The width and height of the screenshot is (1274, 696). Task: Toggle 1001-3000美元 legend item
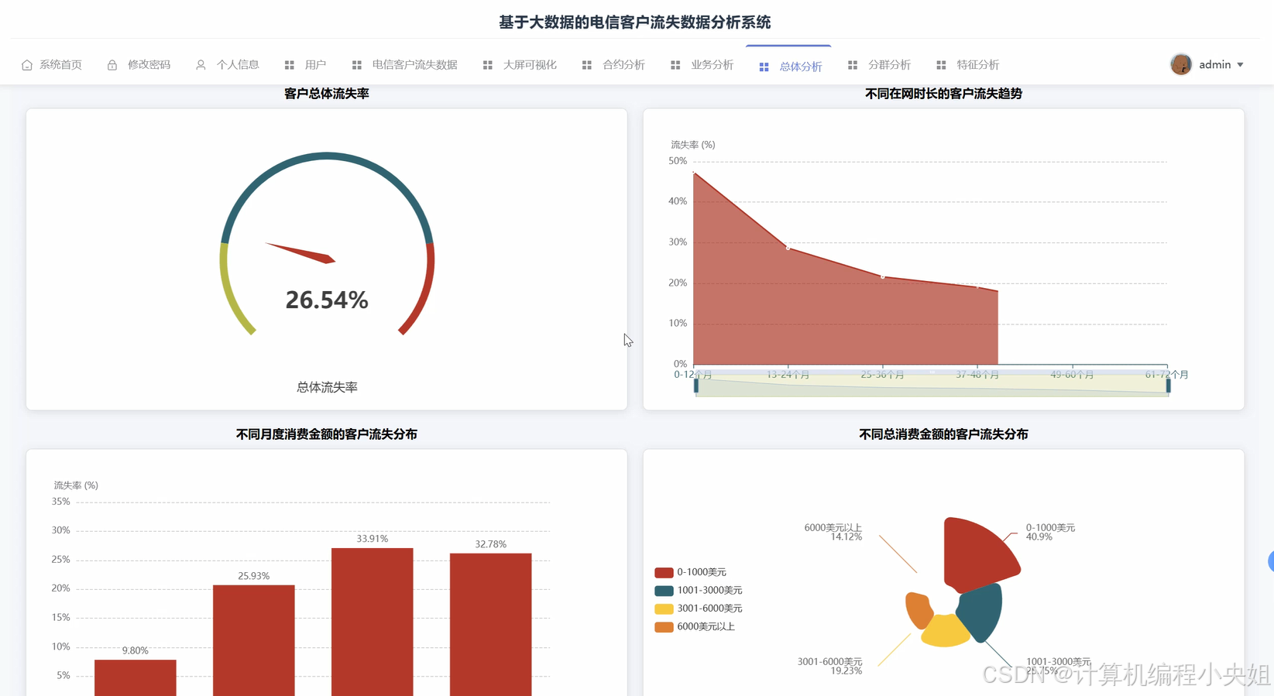point(699,591)
